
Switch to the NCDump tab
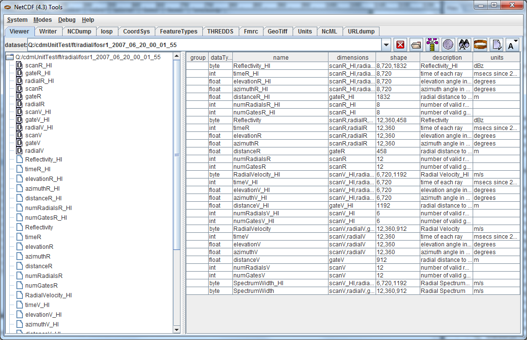(79, 31)
